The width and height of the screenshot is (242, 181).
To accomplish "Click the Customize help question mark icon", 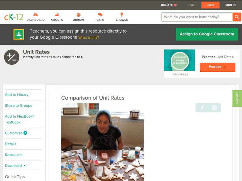I will click(25, 133).
